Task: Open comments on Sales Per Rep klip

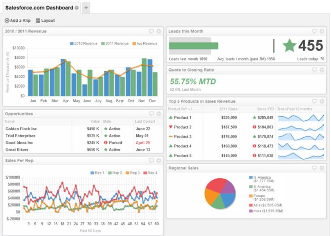Action: click(151, 161)
